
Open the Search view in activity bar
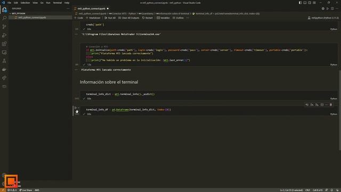4,18
